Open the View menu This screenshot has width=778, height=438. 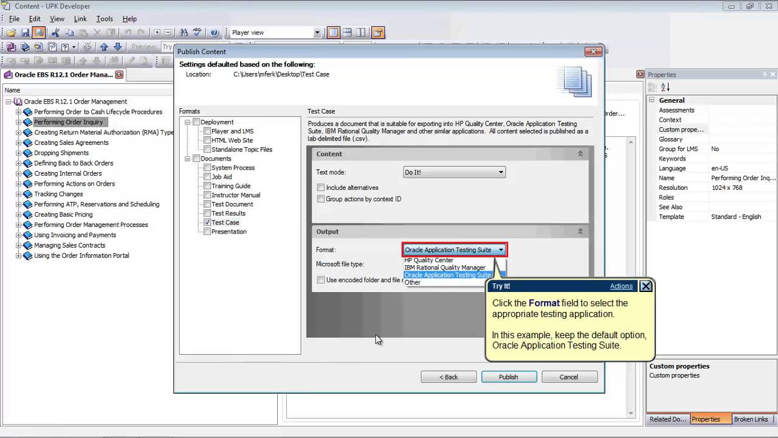pyautogui.click(x=57, y=19)
